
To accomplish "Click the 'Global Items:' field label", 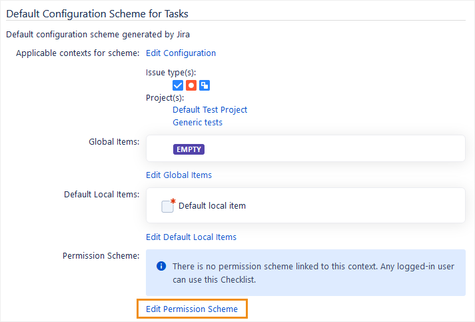I will [x=114, y=142].
